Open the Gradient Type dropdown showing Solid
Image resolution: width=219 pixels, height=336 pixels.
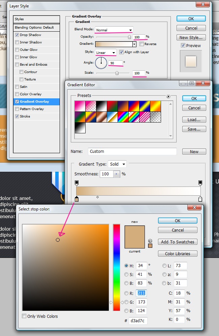[x=117, y=164]
